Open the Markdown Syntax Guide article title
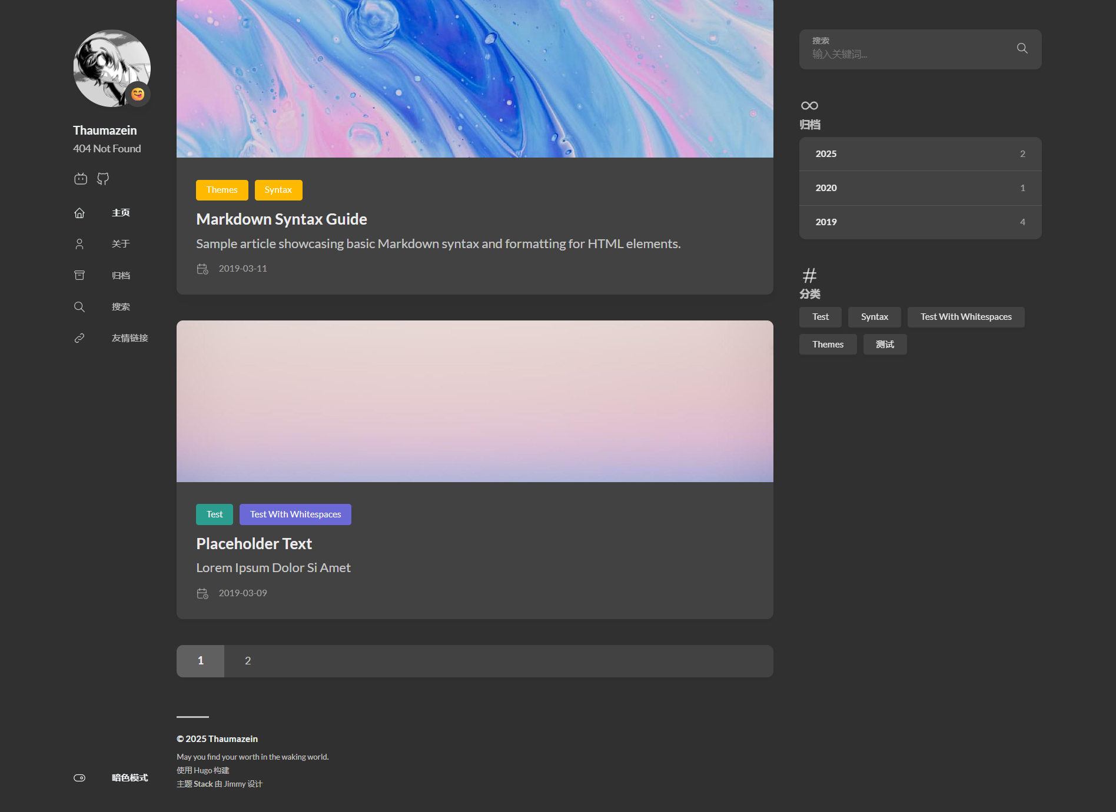1116x812 pixels. 281,219
